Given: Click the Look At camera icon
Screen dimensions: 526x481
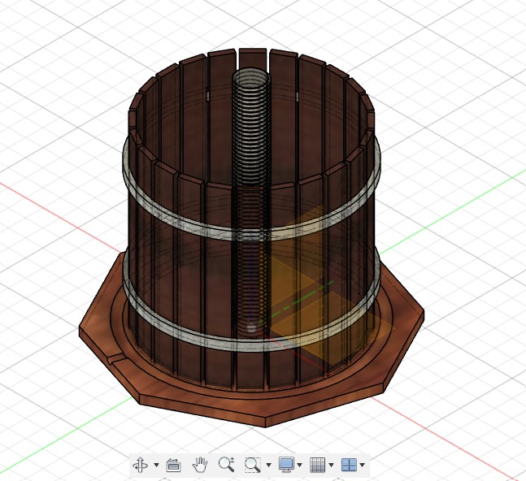Looking at the screenshot, I should pos(173,465).
